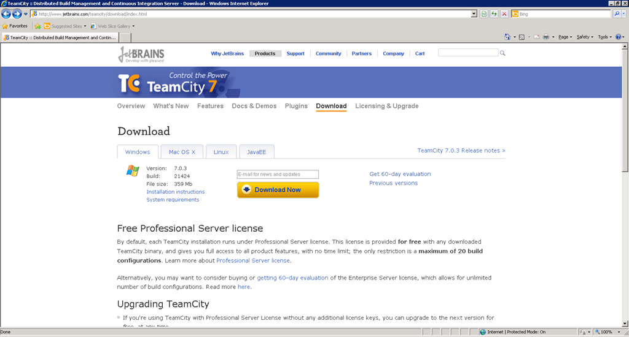Viewport: 629px width, 337px height.
Task: Go to What's New section
Action: pos(171,106)
